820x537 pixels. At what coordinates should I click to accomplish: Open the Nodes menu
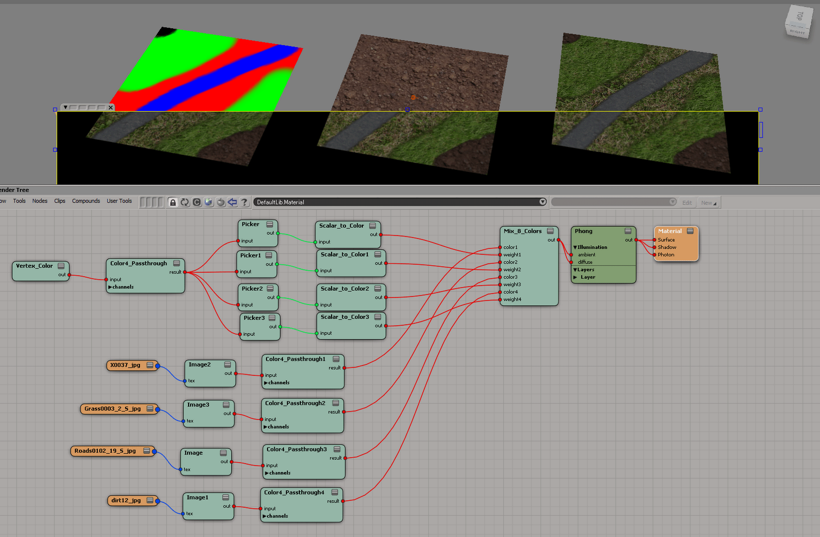pyautogui.click(x=39, y=201)
